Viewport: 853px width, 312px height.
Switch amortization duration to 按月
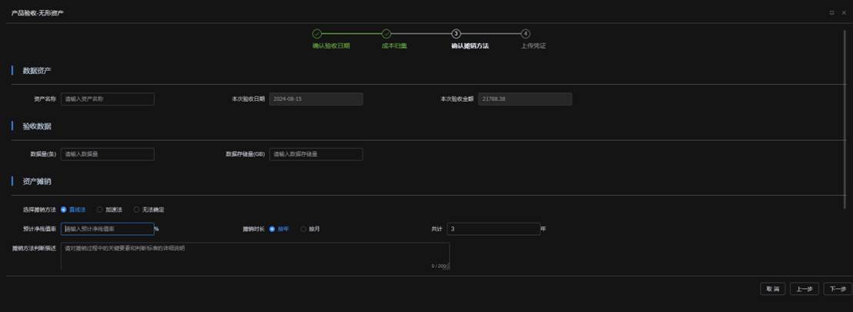[x=303, y=229]
